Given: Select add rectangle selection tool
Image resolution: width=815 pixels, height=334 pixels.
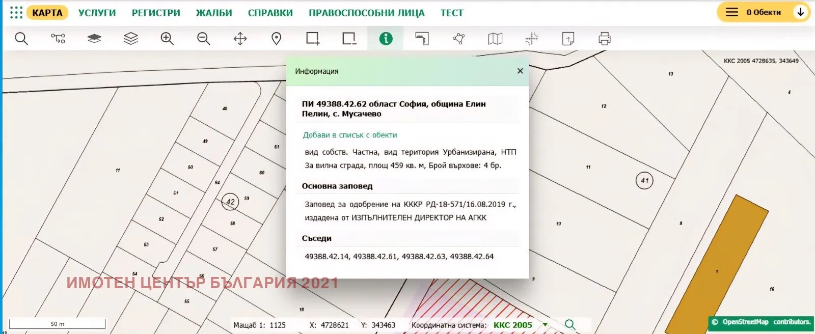Looking at the screenshot, I should click(313, 39).
